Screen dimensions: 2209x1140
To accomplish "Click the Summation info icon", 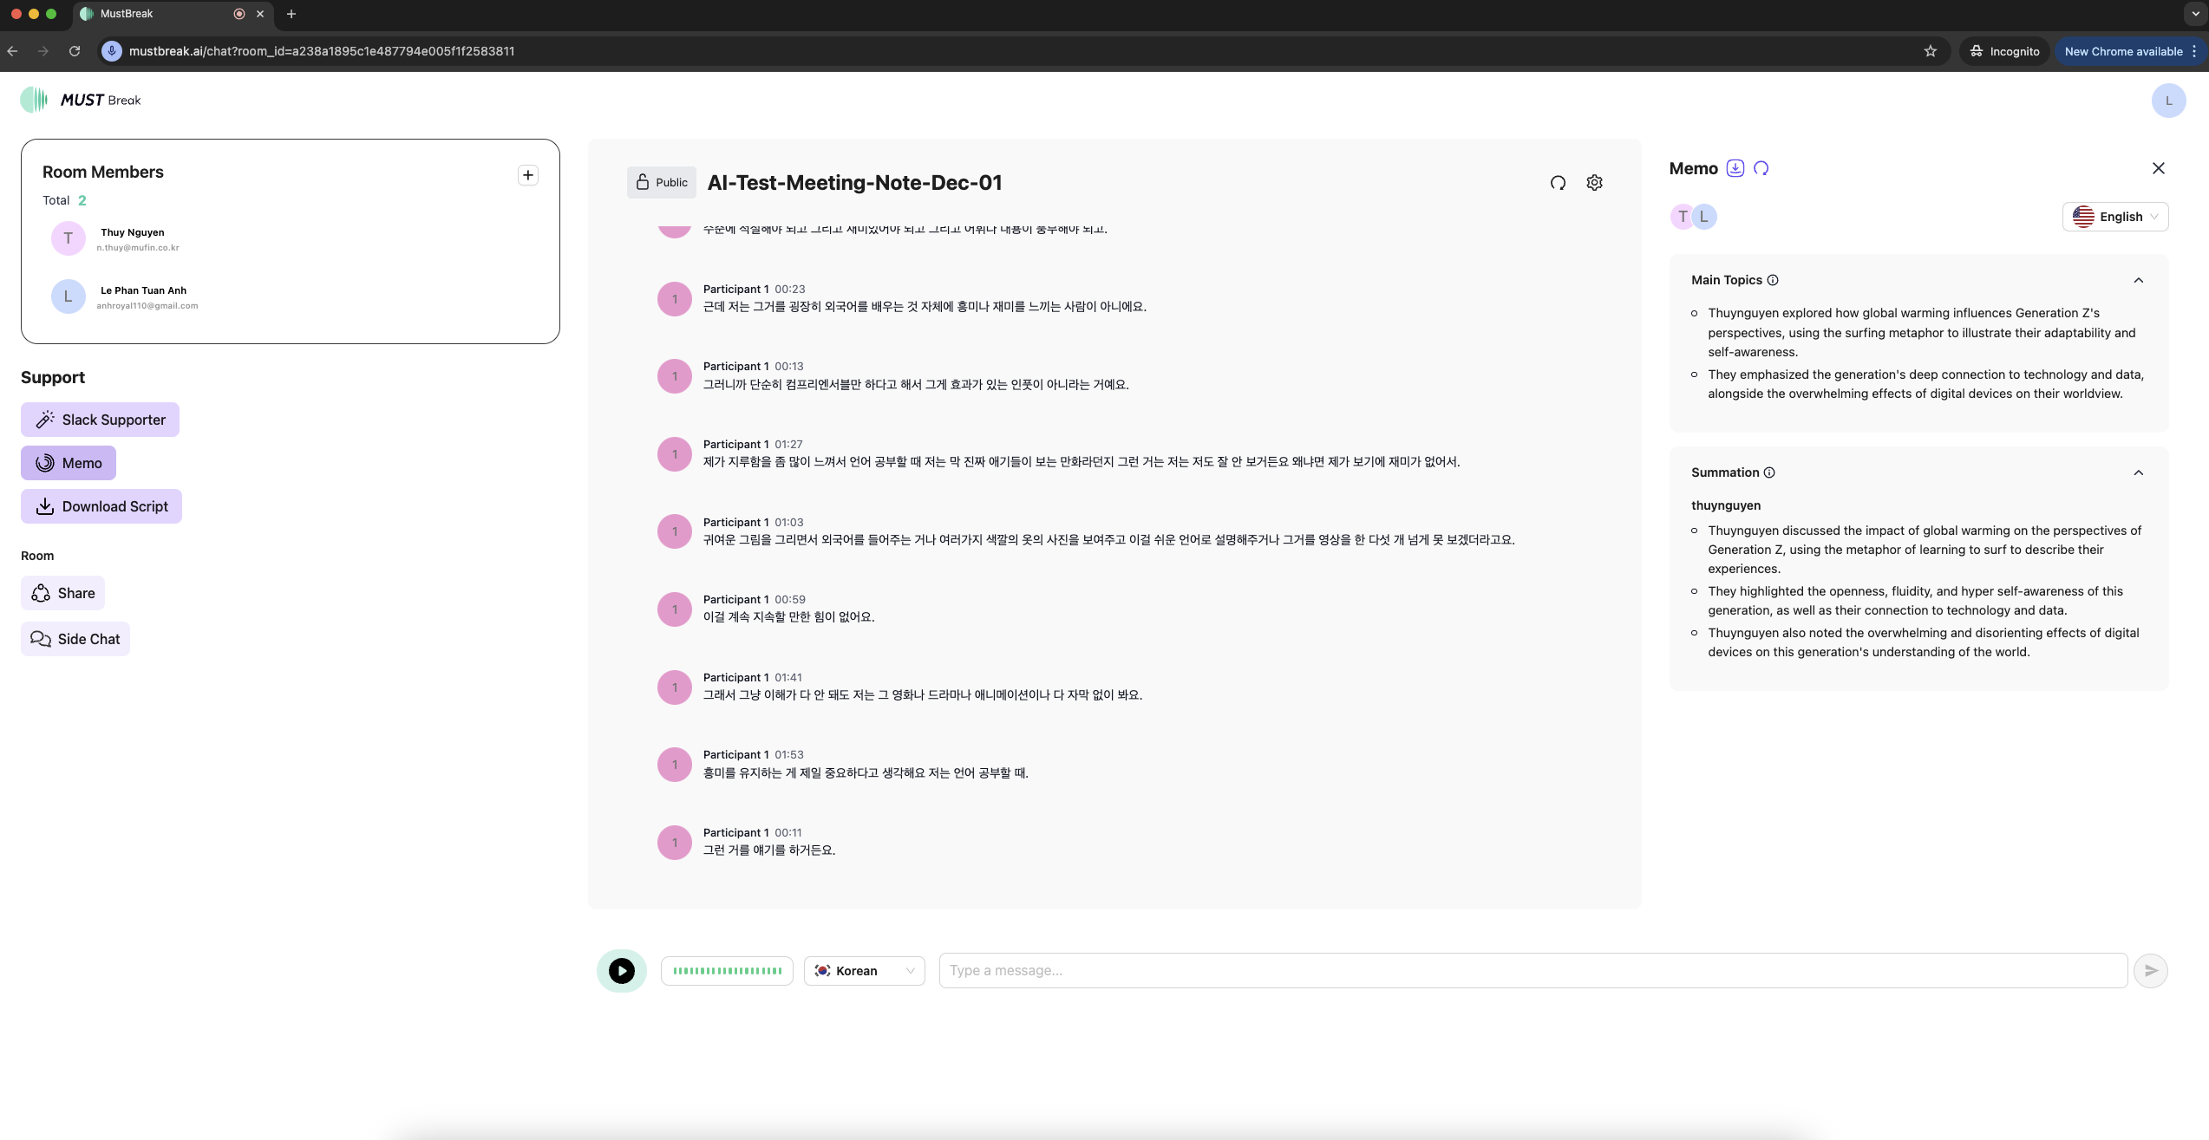I will tap(1769, 472).
